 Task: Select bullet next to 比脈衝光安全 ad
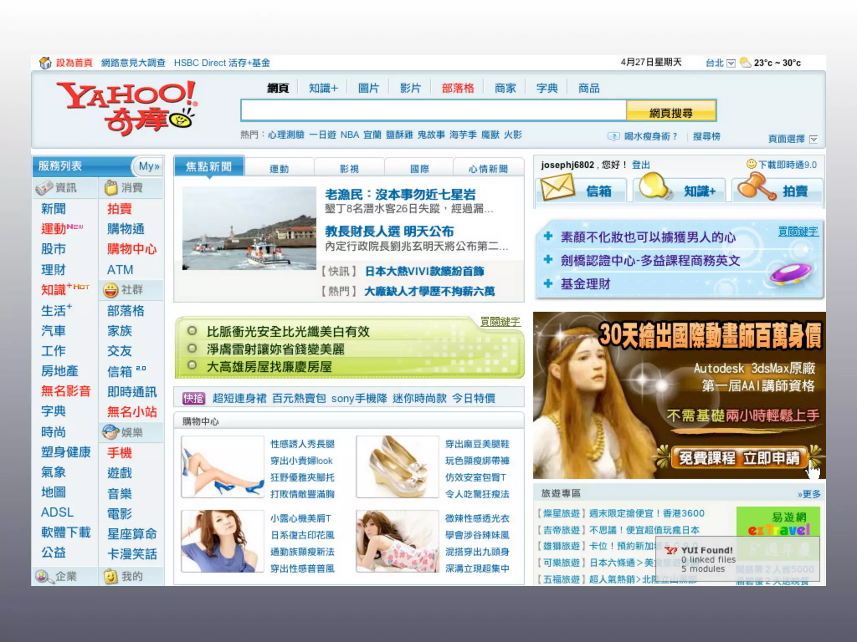tap(192, 331)
